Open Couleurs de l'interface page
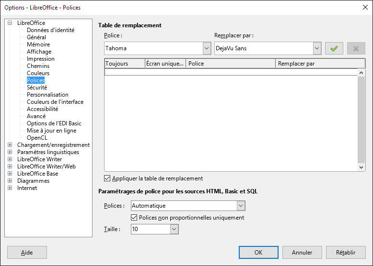Image resolution: width=373 pixels, height=266 pixels. [55, 101]
